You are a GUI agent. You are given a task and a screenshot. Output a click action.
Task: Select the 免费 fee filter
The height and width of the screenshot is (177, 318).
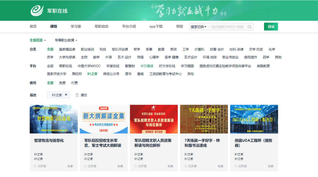click(62, 83)
